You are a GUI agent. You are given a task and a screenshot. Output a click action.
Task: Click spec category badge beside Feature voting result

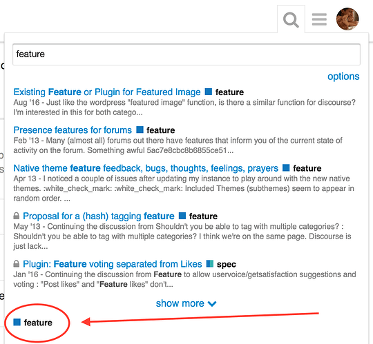point(221,264)
